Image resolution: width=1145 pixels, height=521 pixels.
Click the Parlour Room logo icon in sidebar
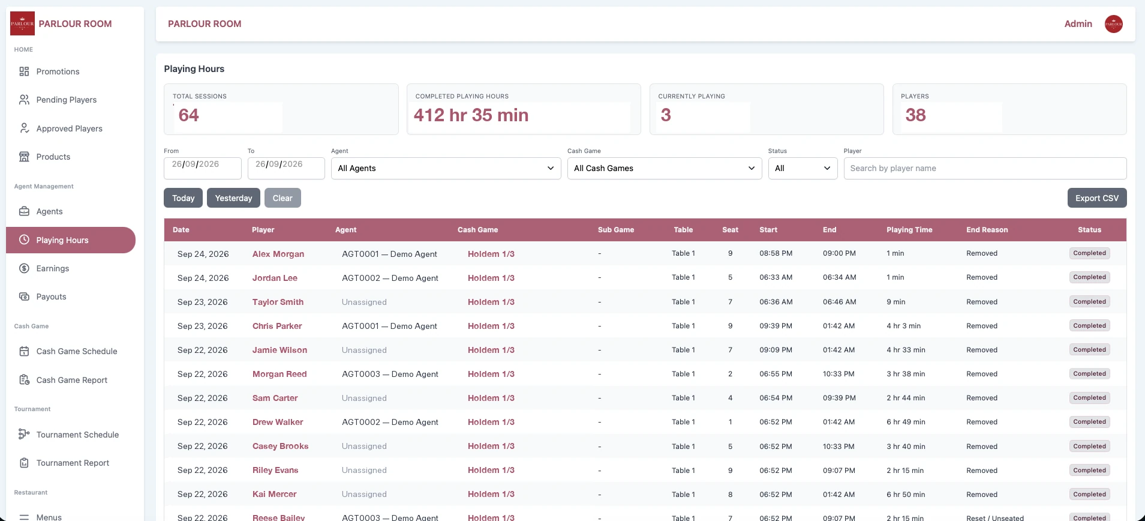tap(22, 23)
